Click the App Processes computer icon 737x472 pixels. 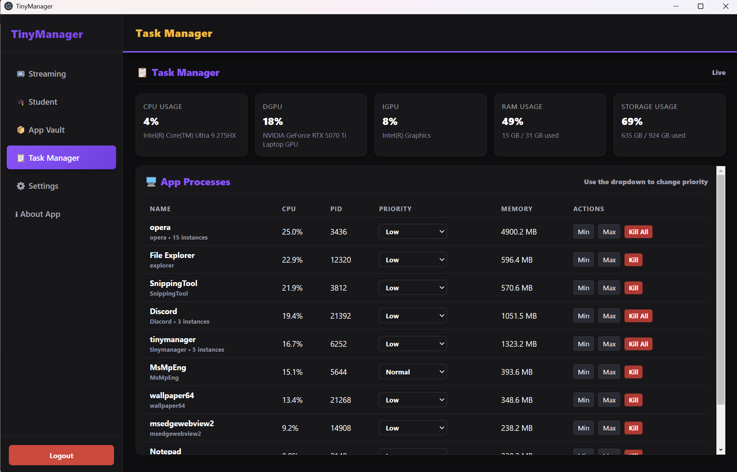151,182
